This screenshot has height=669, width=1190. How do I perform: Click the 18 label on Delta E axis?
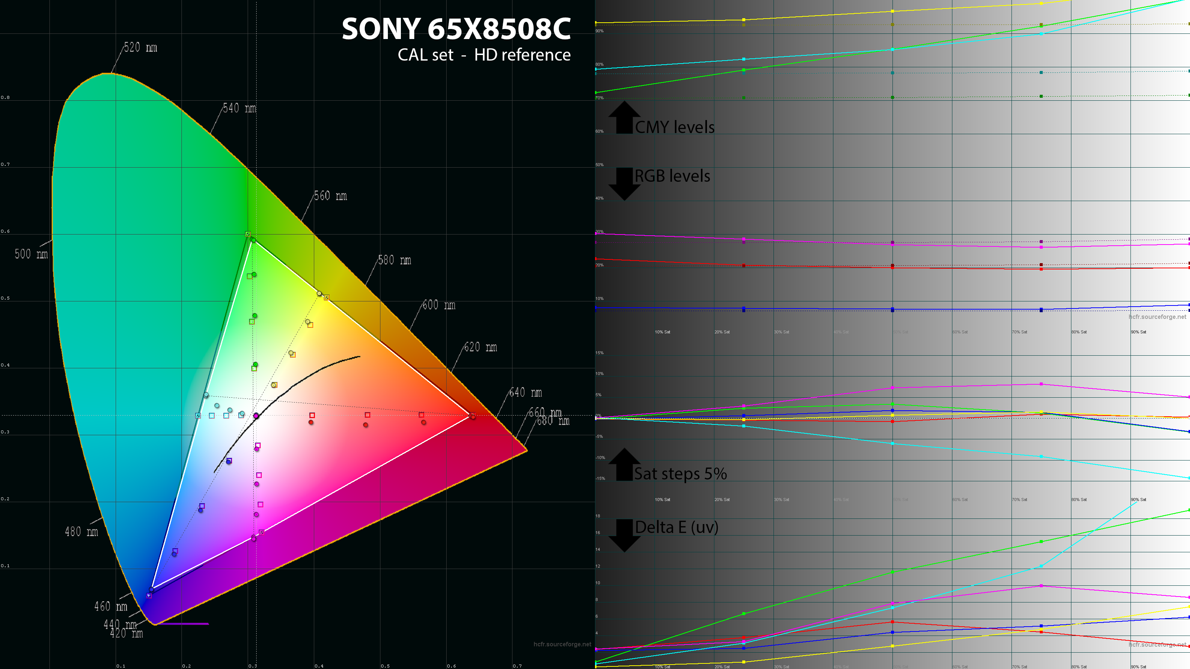tap(598, 516)
